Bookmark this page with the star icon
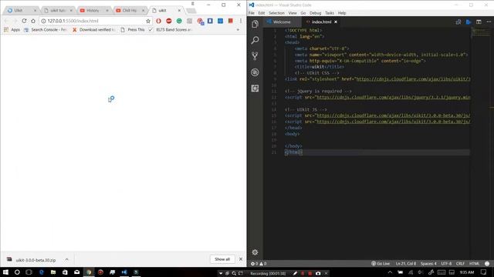The width and height of the screenshot is (494, 277). point(148,21)
